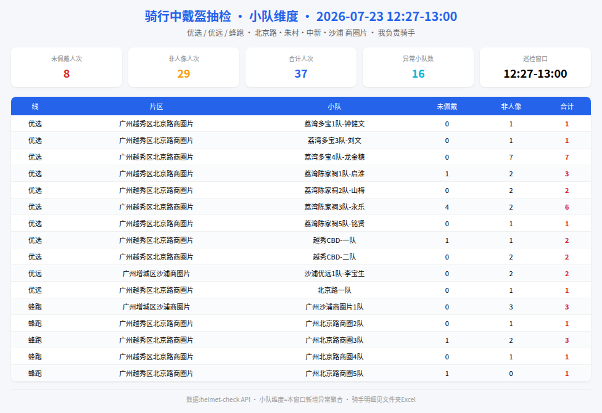602x413 pixels.
Task: Click the 合计人次 value 37
Action: 301,74
